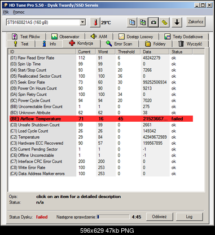
Task: Select the Unsafe Shutdown Count row
Action: 101,125
